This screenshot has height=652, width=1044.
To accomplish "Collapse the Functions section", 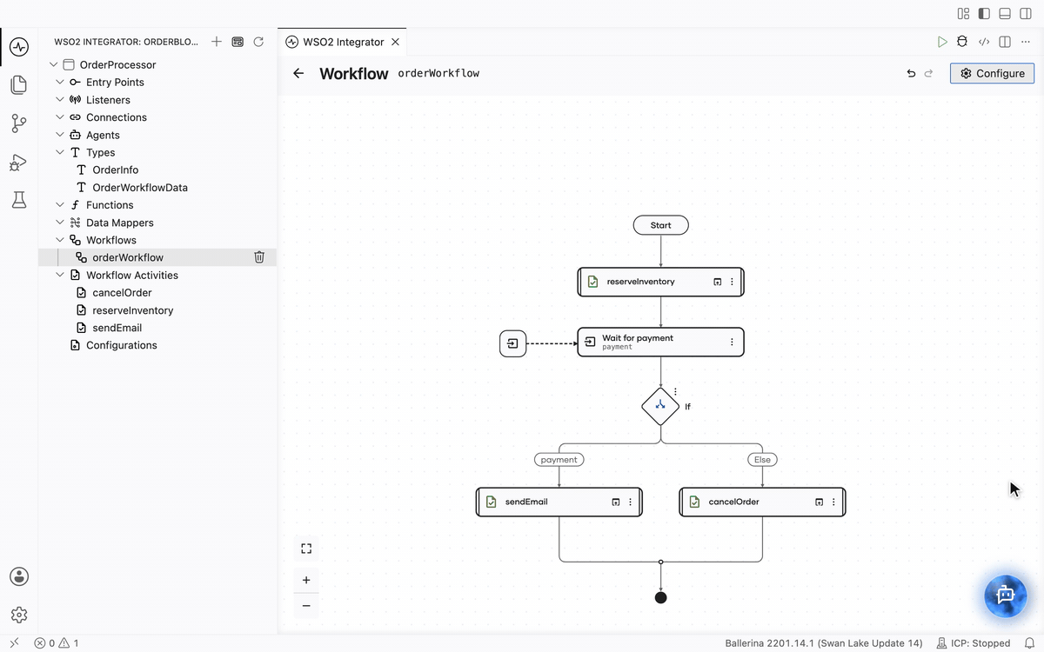I will coord(60,205).
